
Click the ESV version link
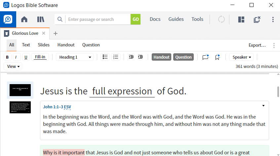click(x=67, y=107)
